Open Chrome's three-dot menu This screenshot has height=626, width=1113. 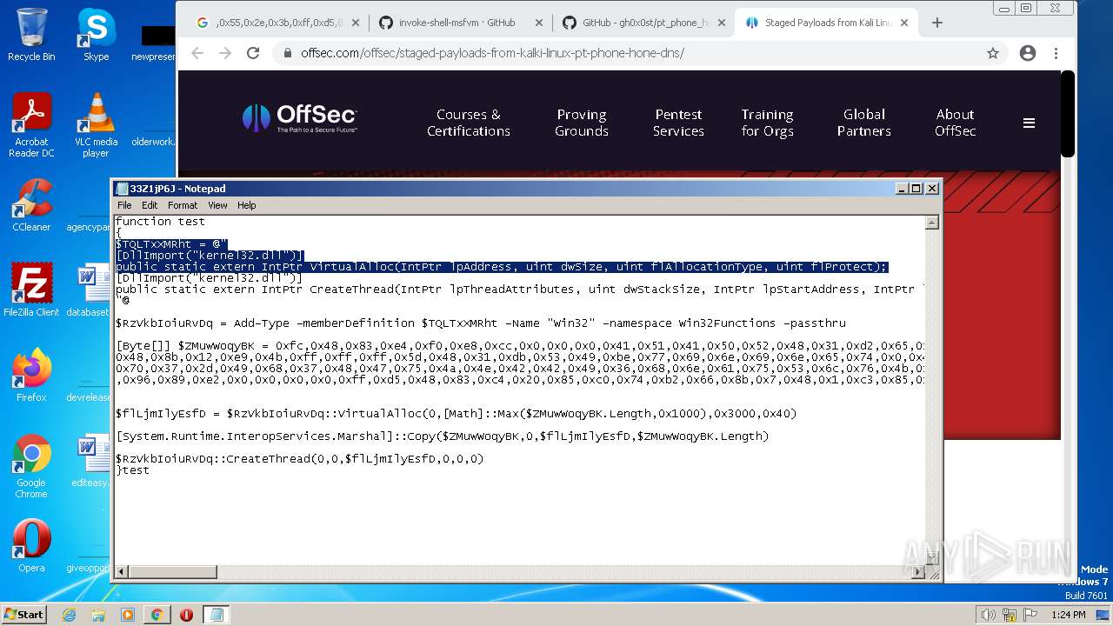1056,53
